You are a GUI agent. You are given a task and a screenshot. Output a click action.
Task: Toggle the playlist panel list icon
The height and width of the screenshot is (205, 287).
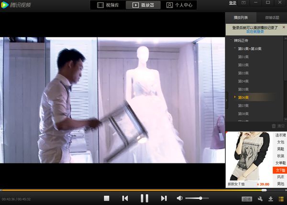click(281, 199)
